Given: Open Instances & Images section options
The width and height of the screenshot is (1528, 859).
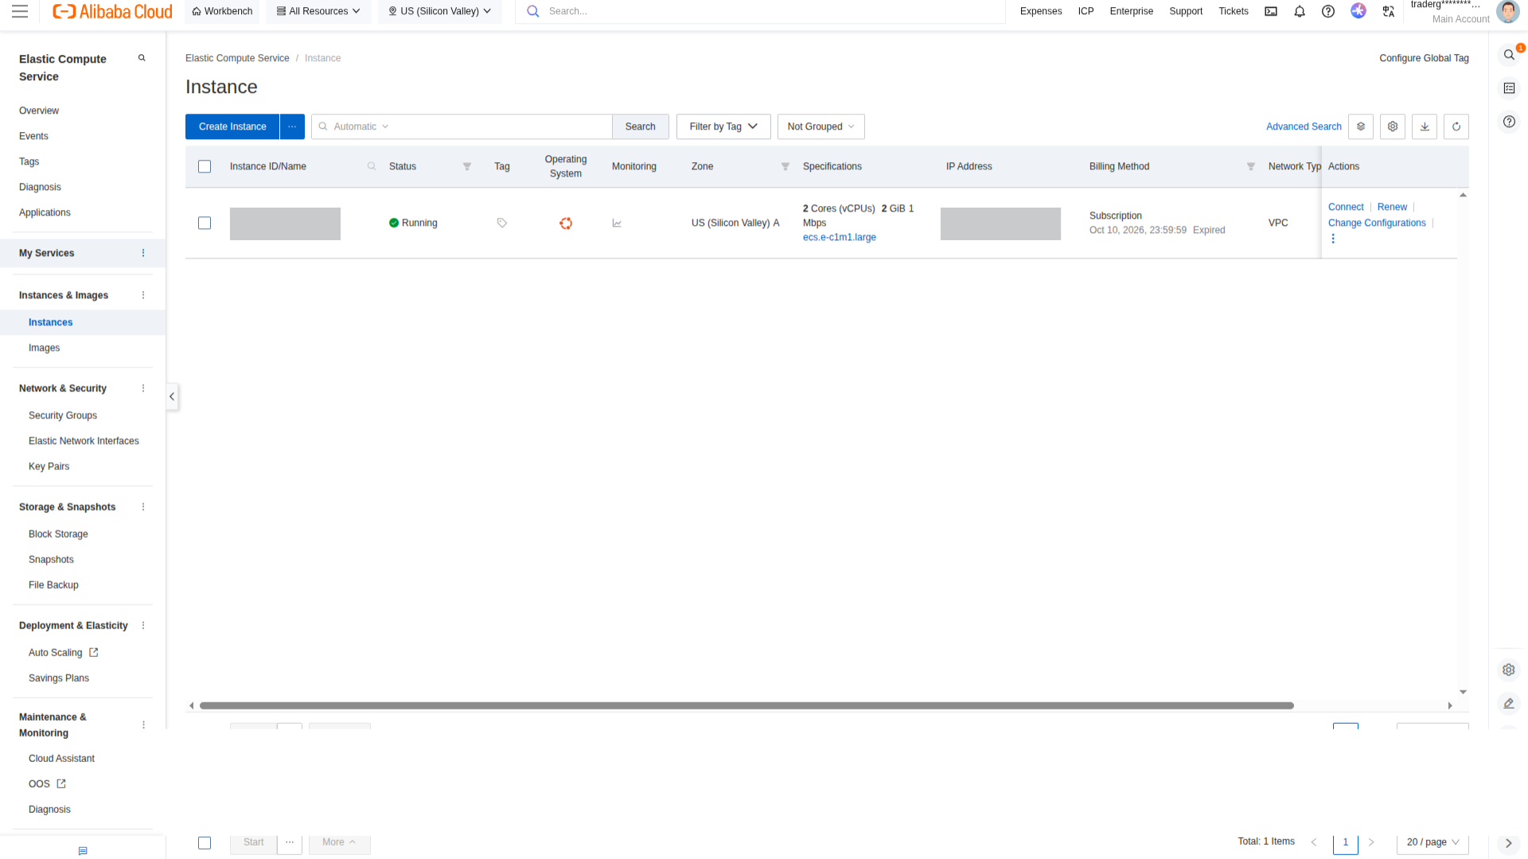Looking at the screenshot, I should click(x=143, y=295).
